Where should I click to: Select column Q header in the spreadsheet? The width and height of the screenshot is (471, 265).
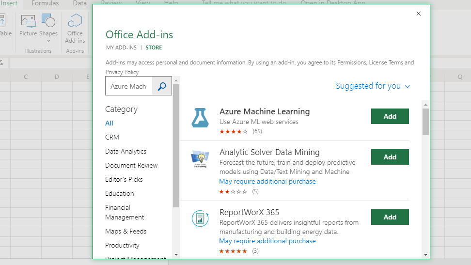tap(460, 77)
